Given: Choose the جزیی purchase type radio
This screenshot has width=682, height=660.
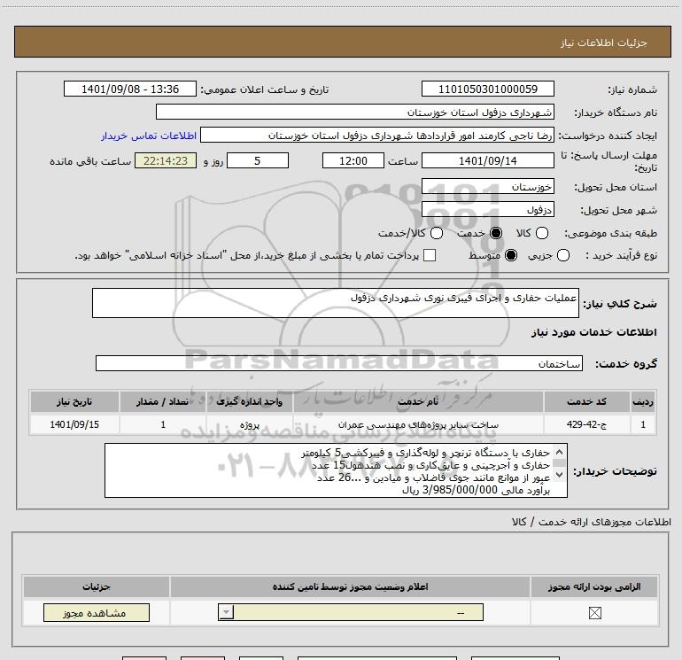Looking at the screenshot, I should tap(563, 255).
